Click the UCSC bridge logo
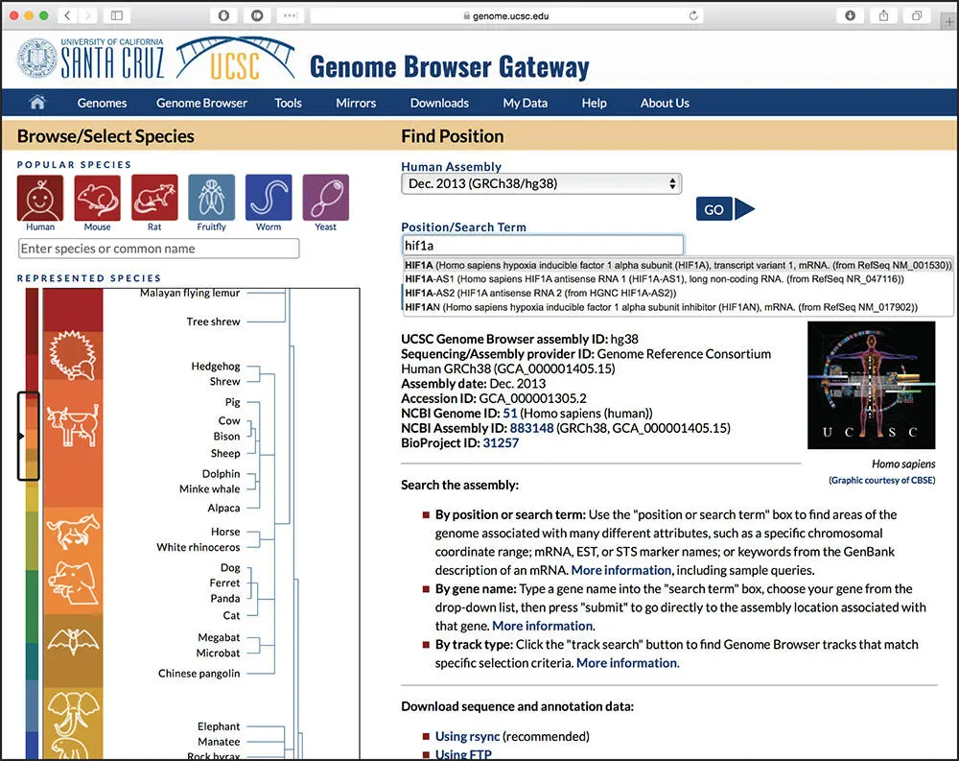The height and width of the screenshot is (761, 959). pos(236,59)
